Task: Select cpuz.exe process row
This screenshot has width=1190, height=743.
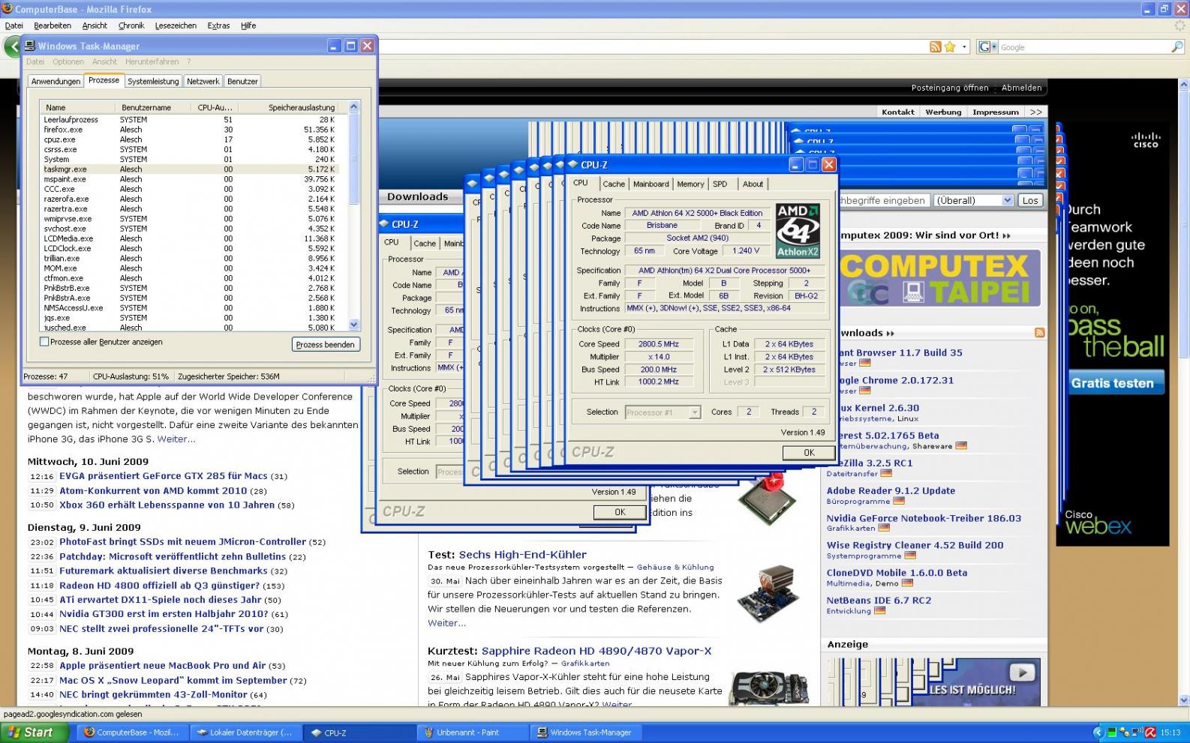Action: coord(189,139)
